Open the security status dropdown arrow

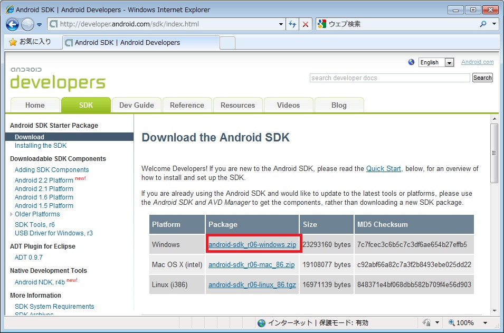[437, 323]
